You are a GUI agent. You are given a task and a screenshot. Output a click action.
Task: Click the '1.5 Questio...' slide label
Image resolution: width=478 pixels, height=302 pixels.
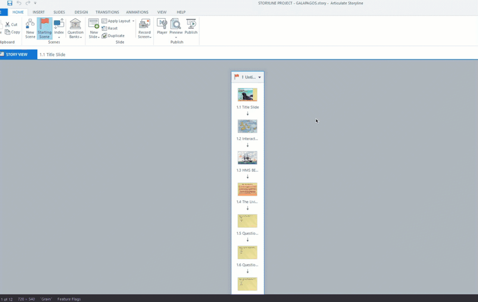click(247, 233)
